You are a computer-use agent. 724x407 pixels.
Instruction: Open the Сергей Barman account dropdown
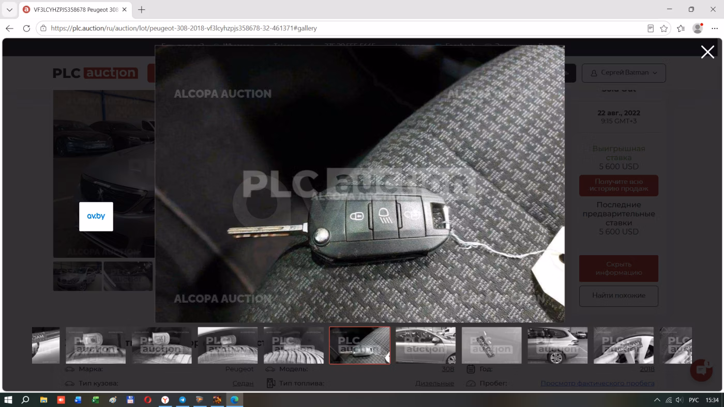coord(624,73)
